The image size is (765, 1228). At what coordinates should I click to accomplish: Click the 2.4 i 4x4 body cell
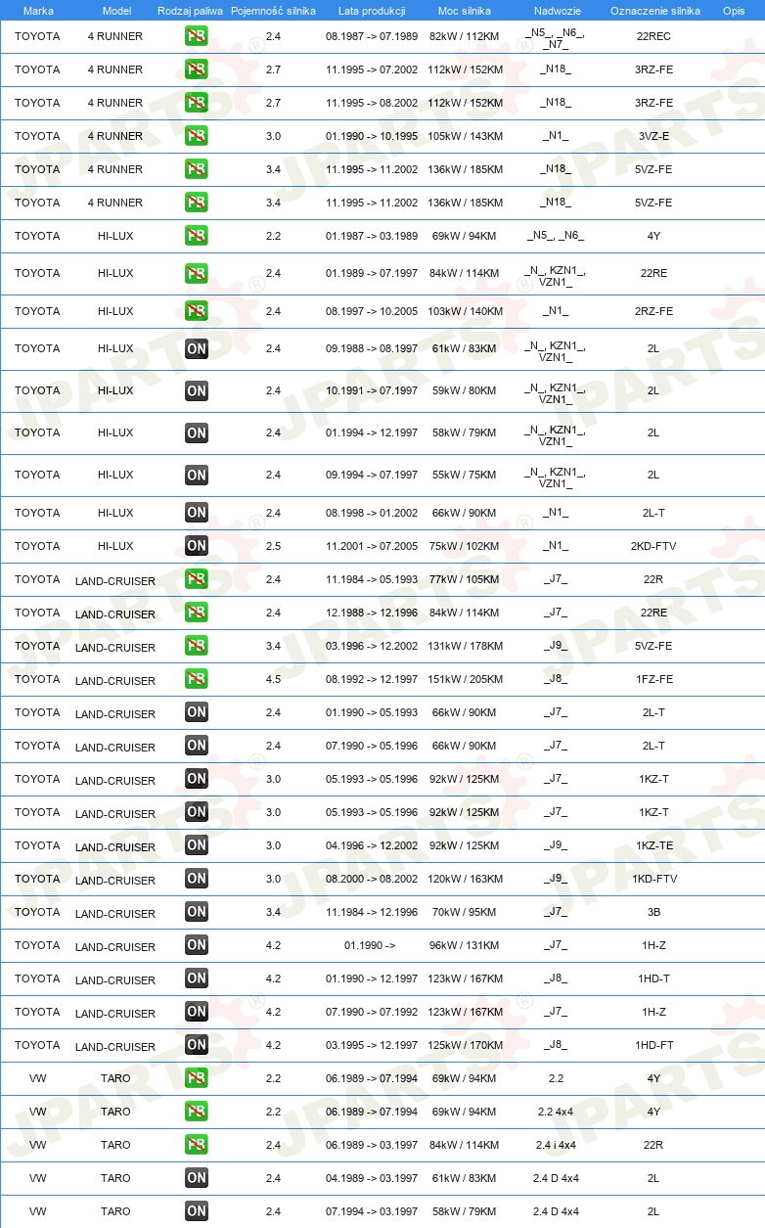(x=556, y=1145)
